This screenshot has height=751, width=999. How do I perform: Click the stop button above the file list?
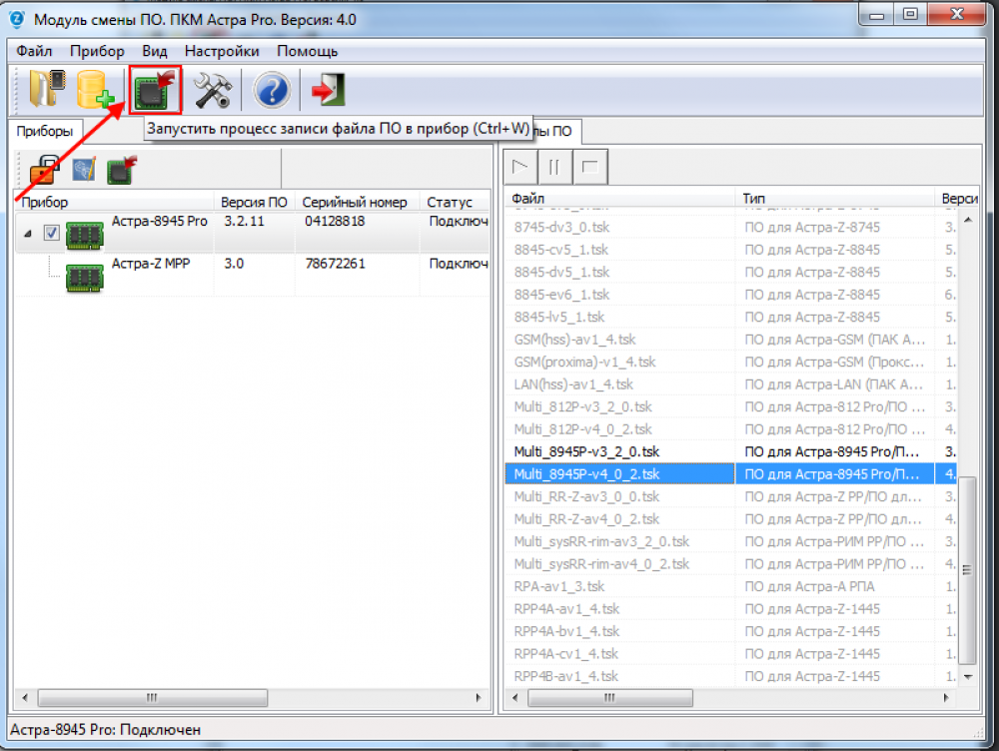590,167
